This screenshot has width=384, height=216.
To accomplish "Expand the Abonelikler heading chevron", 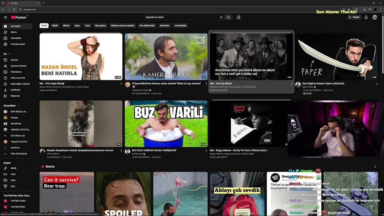I will point(18,106).
